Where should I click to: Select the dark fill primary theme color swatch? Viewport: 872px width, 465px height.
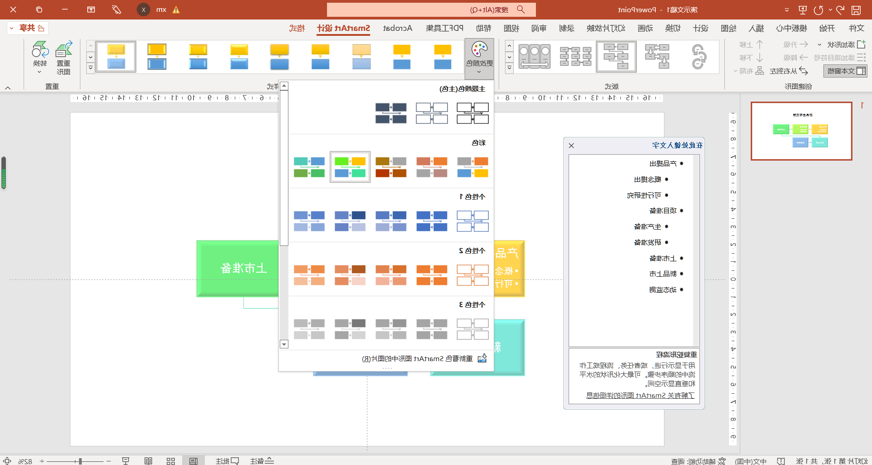[391, 113]
